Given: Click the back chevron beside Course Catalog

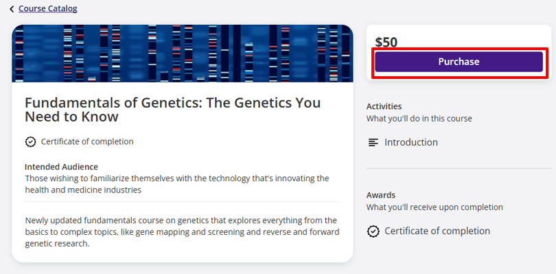Looking at the screenshot, I should coord(12,9).
